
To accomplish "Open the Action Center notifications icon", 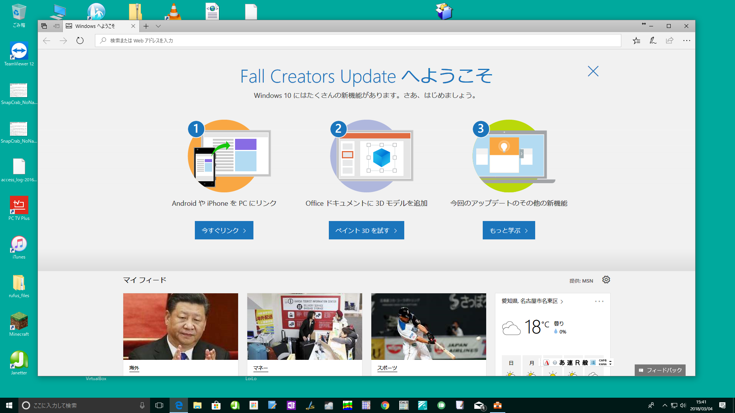I will 722,405.
